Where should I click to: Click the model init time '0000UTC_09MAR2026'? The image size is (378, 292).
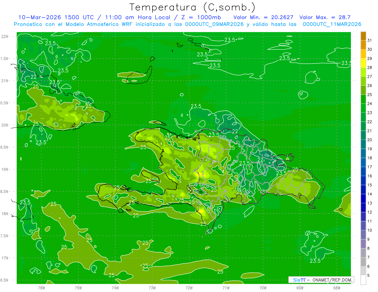[x=214, y=24]
